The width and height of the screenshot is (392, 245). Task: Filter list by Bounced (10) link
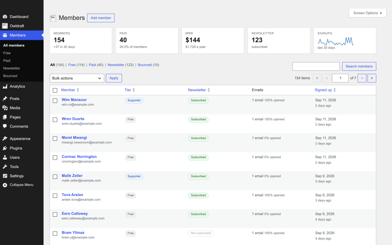(149, 65)
